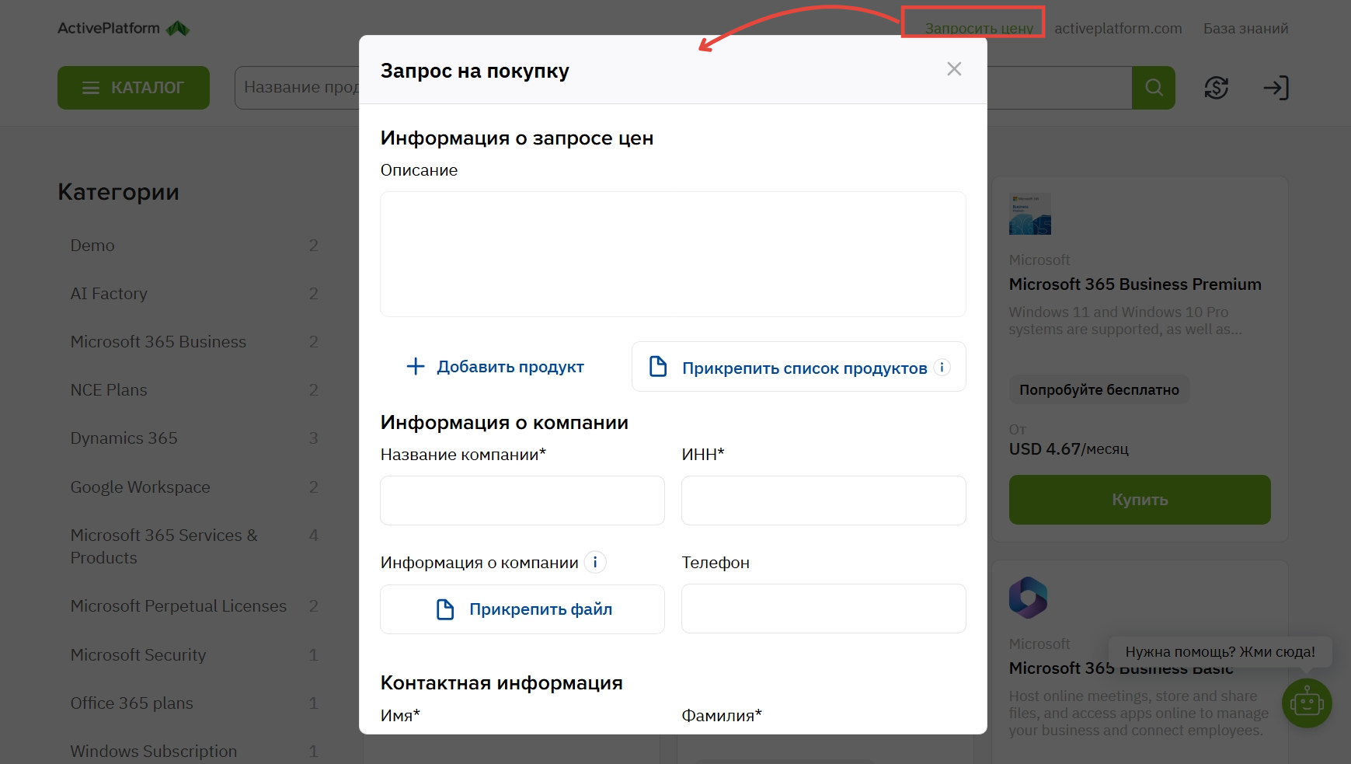Click the magnifier search button
The height and width of the screenshot is (764, 1351).
tap(1154, 88)
